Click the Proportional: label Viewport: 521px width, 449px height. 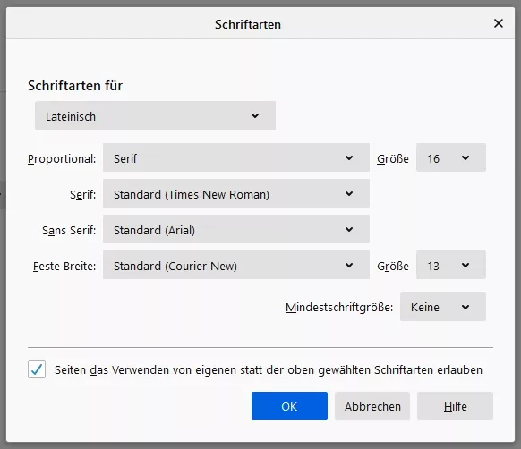[62, 158]
